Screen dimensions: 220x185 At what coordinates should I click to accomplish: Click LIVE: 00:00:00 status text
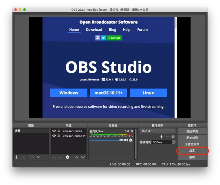click(x=120, y=164)
